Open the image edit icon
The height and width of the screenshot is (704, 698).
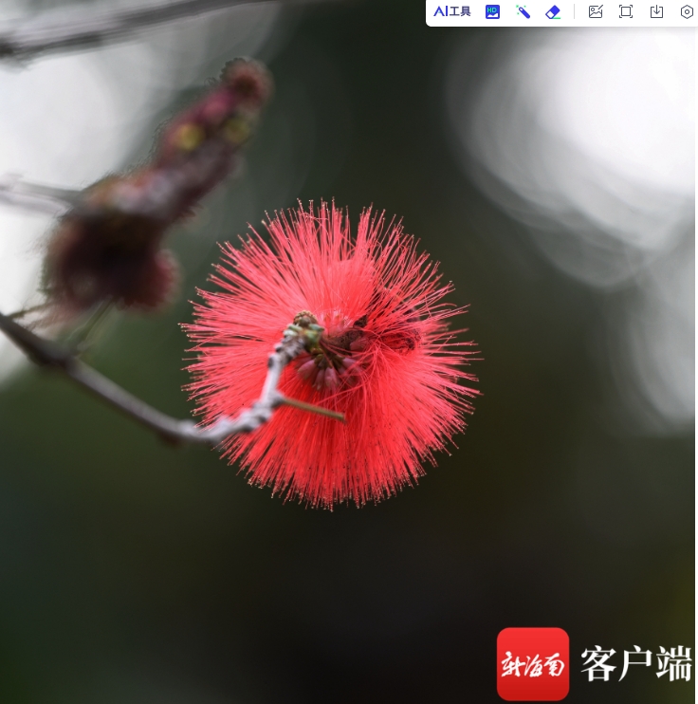point(596,11)
